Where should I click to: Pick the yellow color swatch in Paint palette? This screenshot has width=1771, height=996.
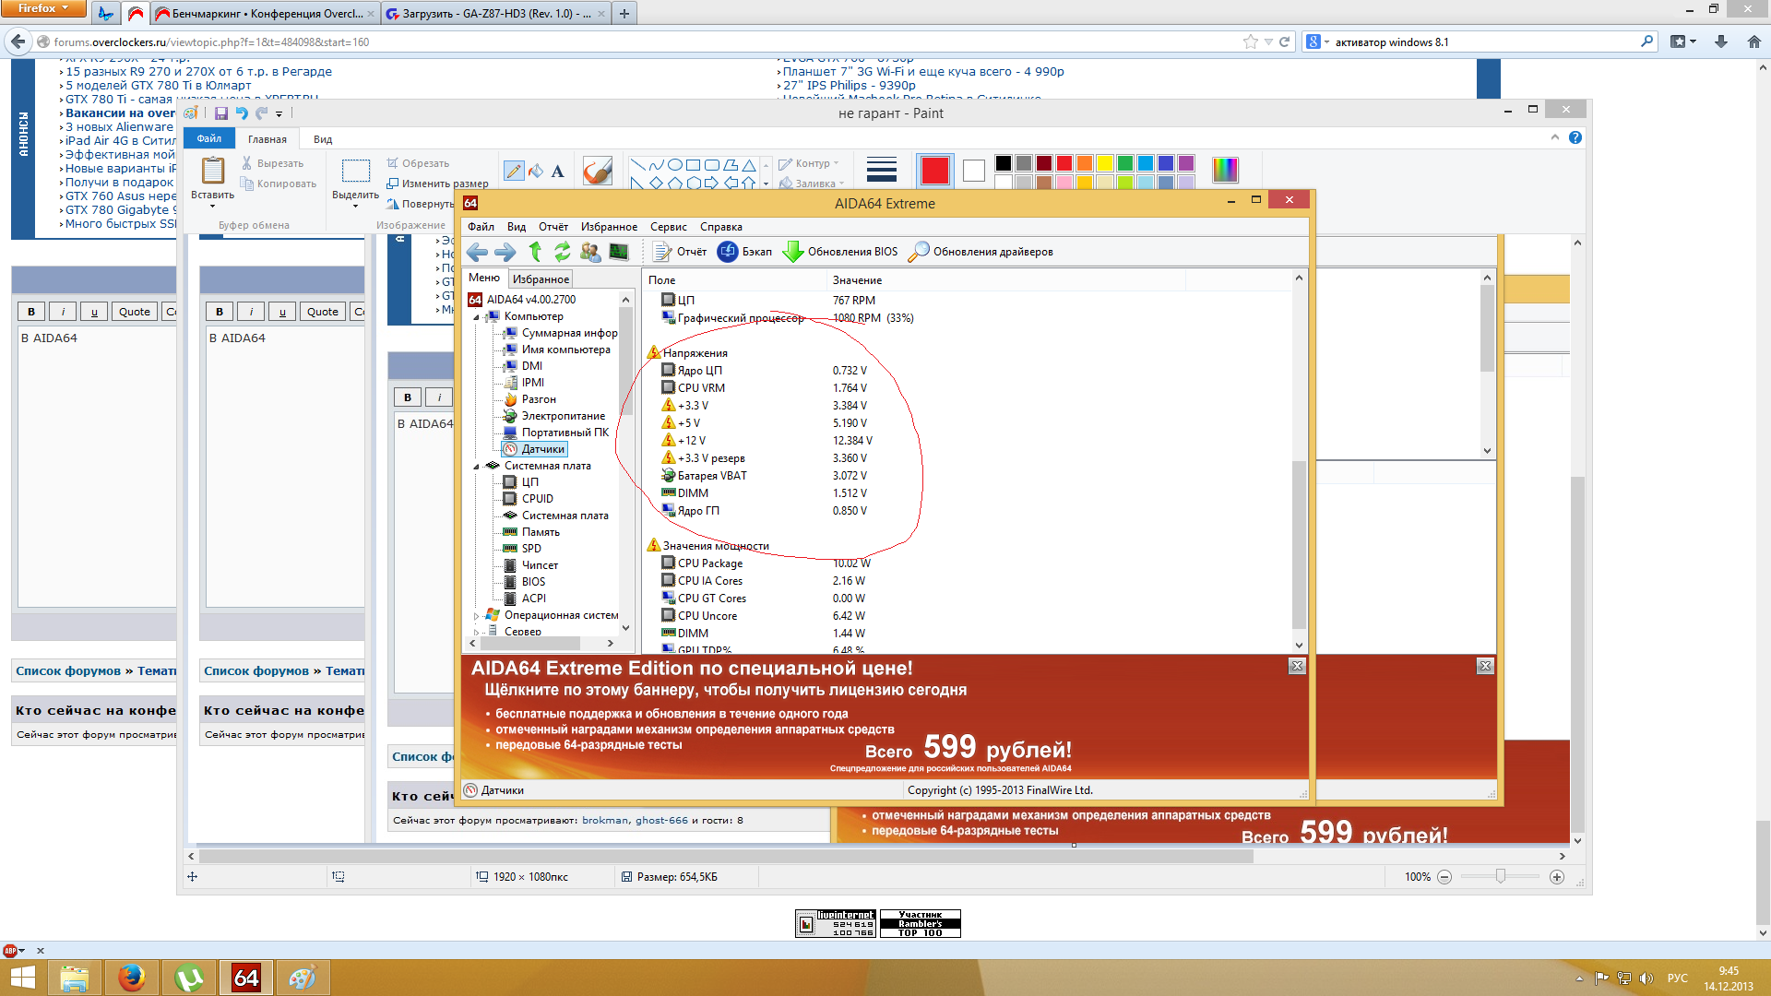pyautogui.click(x=1104, y=163)
